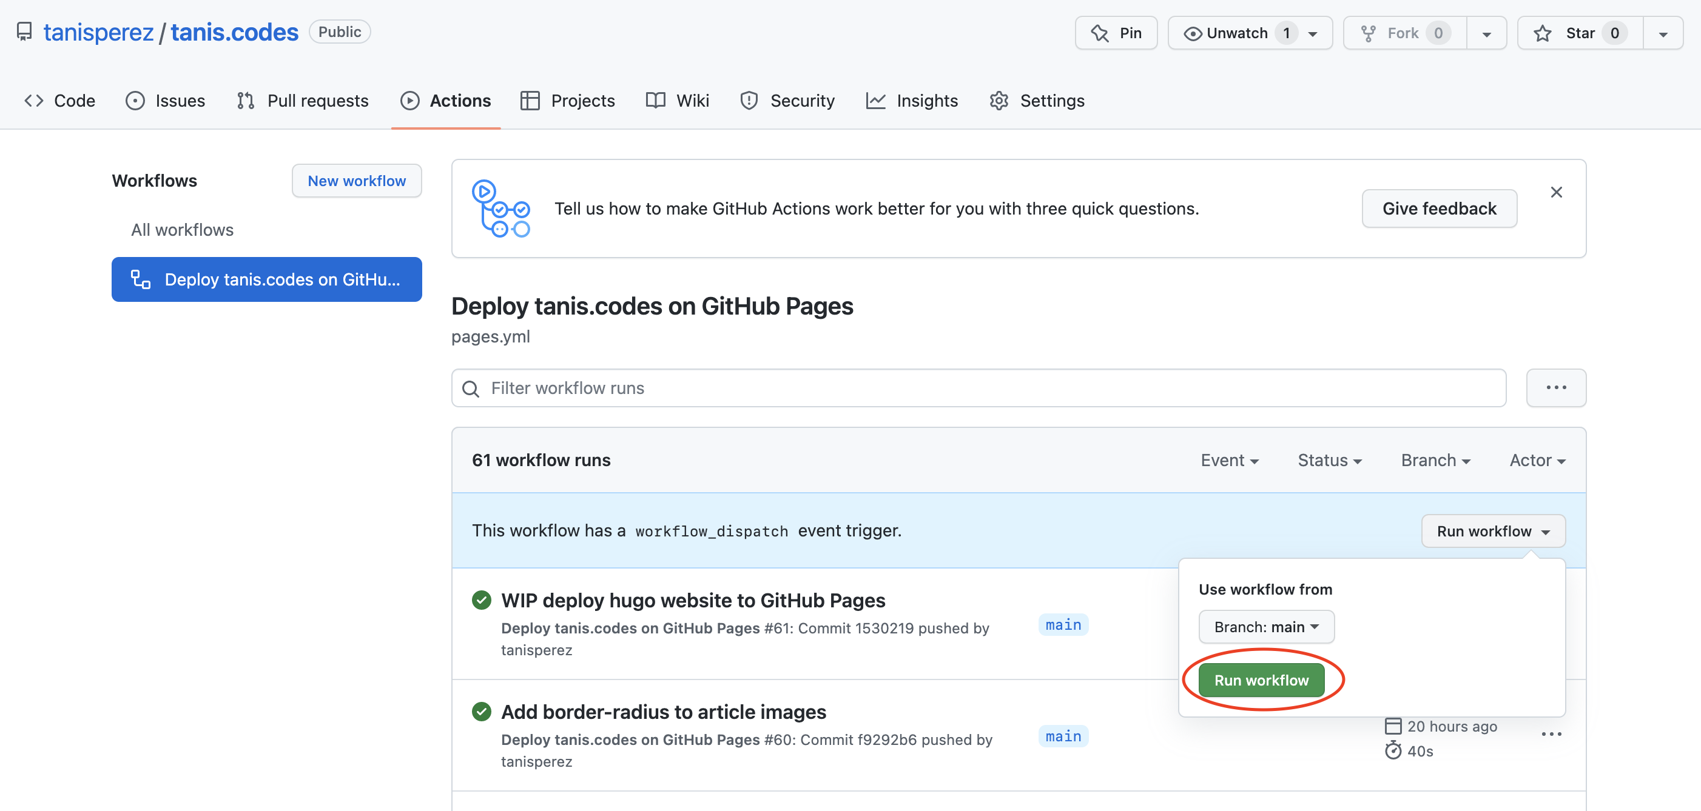Click the stopwatch icon showing 40s
Screen dimensions: 1701x811
point(1393,750)
